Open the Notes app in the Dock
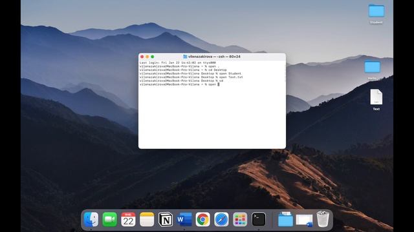This screenshot has height=232, width=414. click(x=147, y=219)
